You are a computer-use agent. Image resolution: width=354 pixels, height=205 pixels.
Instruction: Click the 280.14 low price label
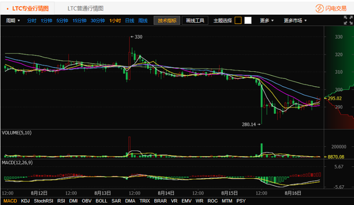(x=249, y=124)
